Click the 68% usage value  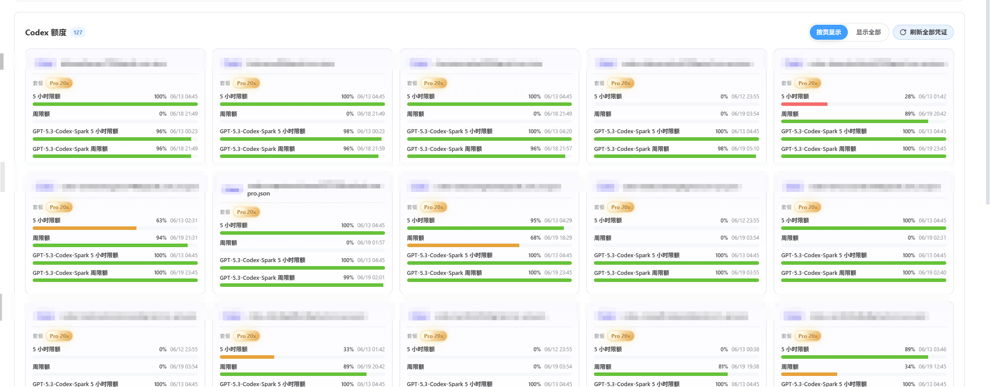tap(536, 238)
